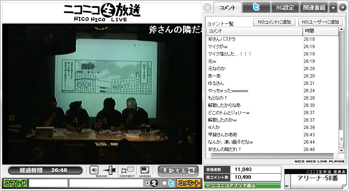Screen dimensions: 349x191
Task: Open the Twitter tab with the bird logo
Action: pos(256,7)
